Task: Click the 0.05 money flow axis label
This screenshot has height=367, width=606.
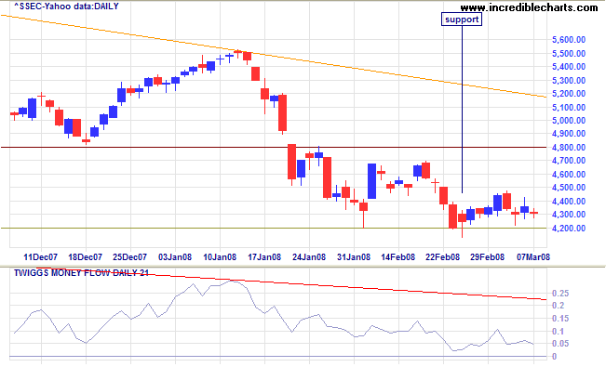Action: (x=560, y=344)
